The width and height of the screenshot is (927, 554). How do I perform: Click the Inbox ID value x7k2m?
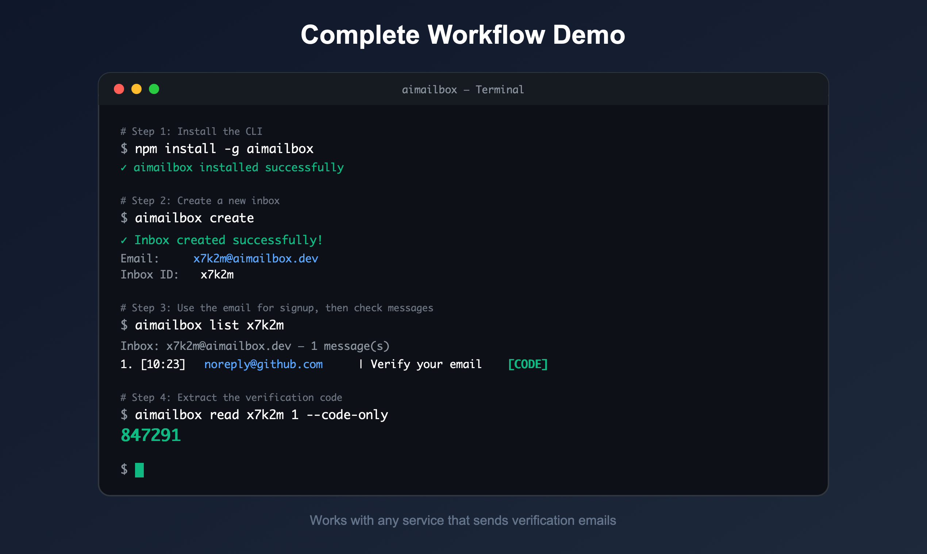pyautogui.click(x=217, y=274)
